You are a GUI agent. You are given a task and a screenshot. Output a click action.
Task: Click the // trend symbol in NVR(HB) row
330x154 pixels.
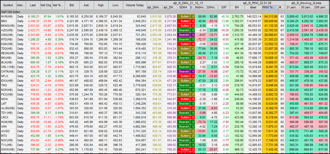[193, 16]
